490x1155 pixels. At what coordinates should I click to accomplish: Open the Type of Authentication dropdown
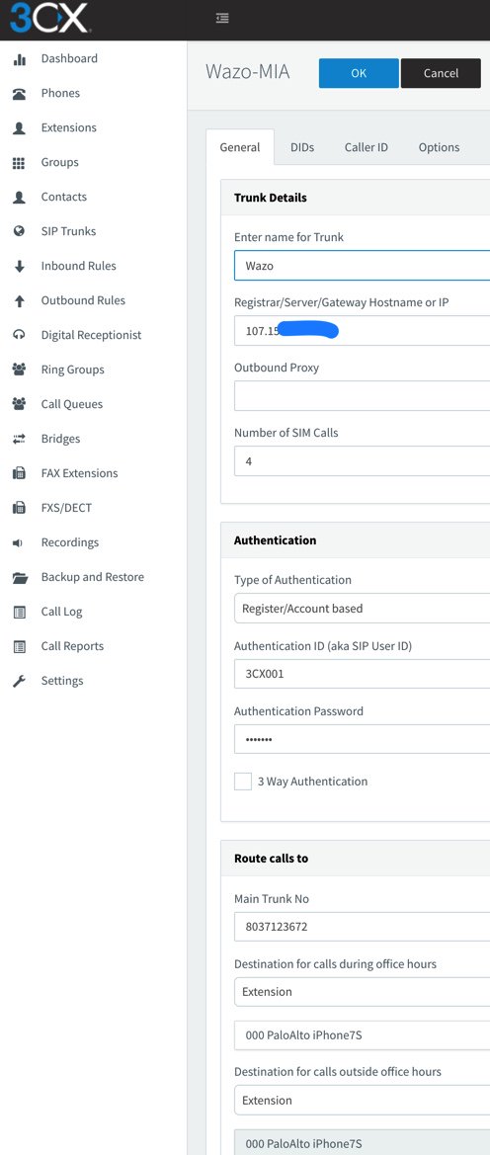pos(362,609)
